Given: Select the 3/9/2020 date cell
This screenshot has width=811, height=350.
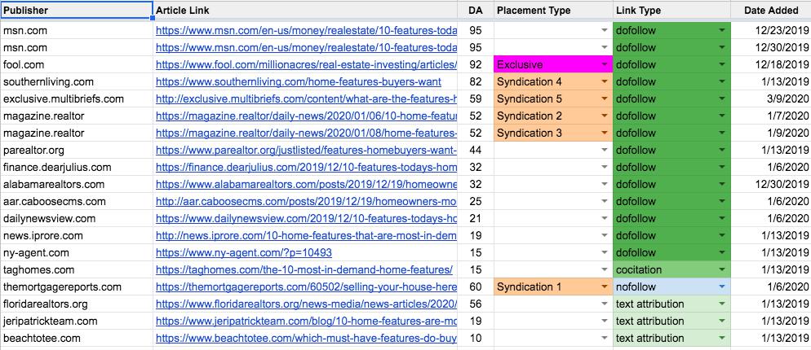Looking at the screenshot, I should click(x=770, y=98).
